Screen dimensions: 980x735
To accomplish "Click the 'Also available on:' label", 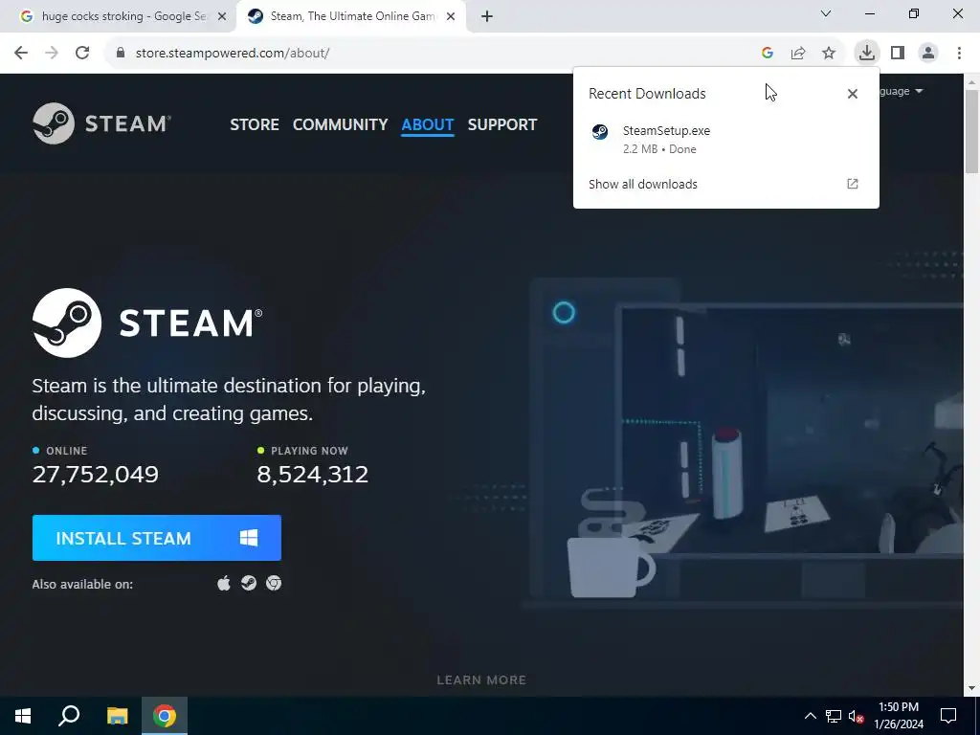I will pyautogui.click(x=82, y=585).
